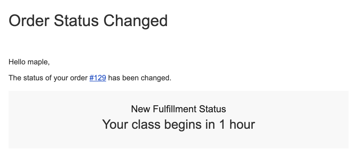Click the "Your class begins in 1 hour" message

179,124
